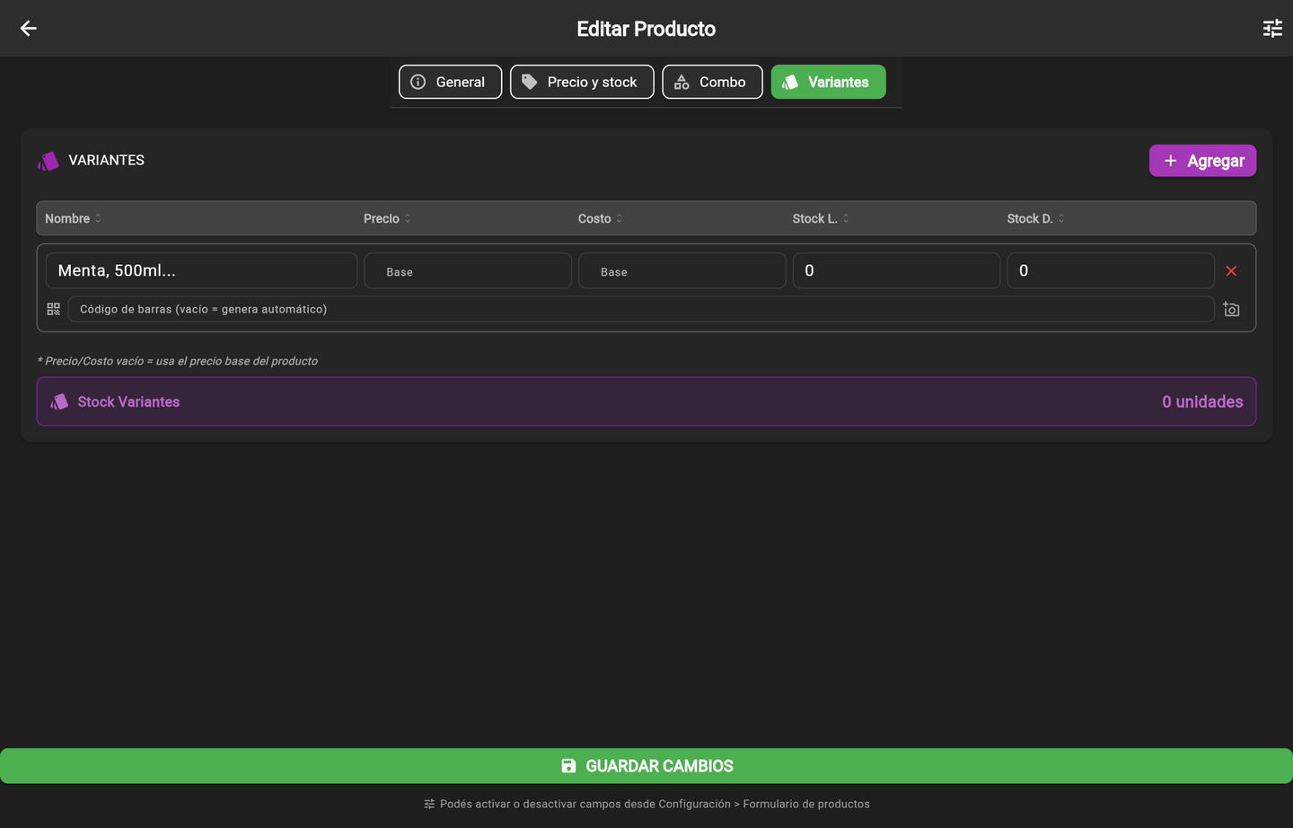
Task: Sort variants by Nombre column
Action: [x=73, y=218]
